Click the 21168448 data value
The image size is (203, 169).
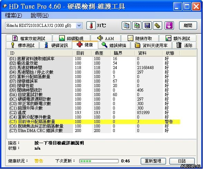click(x=145, y=68)
